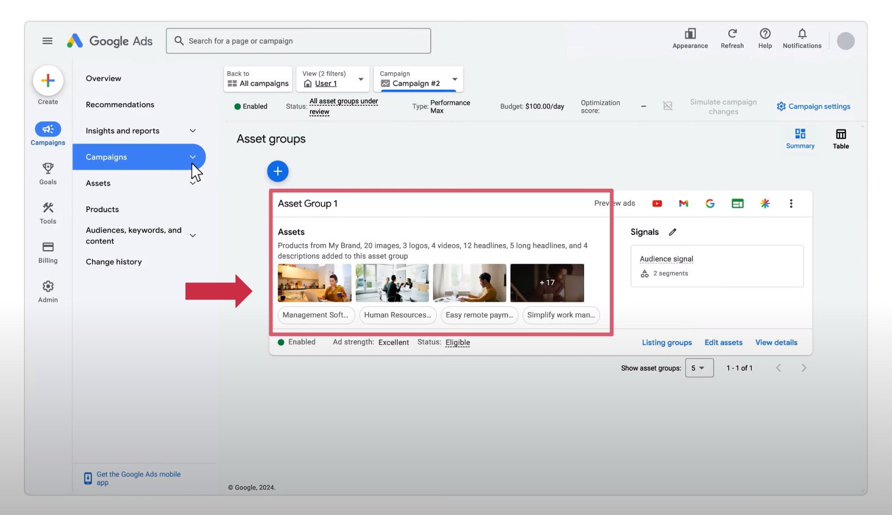
Task: Focus the search for page or campaign field
Action: pos(299,41)
